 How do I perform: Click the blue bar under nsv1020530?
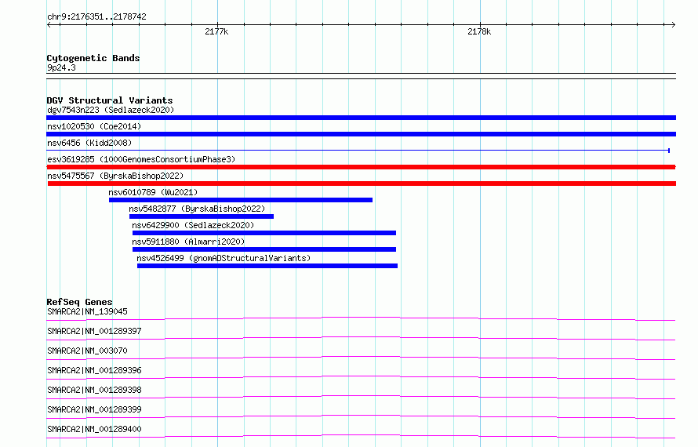pyautogui.click(x=361, y=134)
